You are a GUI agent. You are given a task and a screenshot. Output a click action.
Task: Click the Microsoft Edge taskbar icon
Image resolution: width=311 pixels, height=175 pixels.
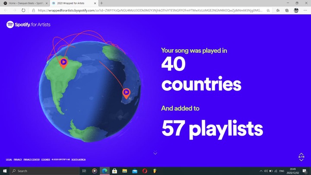pyautogui.click(x=105, y=171)
